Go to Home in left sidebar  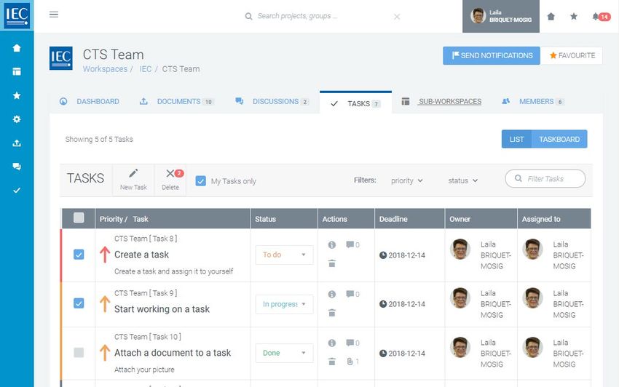17,48
